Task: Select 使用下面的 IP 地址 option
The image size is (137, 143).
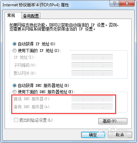Action: (15, 51)
